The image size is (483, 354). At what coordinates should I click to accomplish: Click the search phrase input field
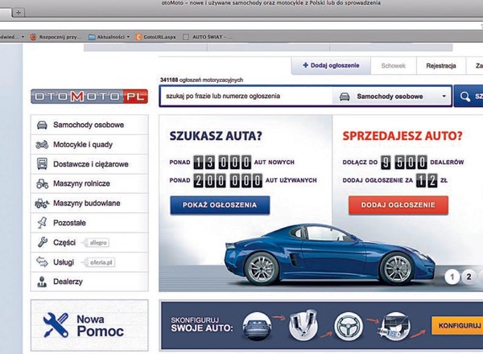point(246,97)
